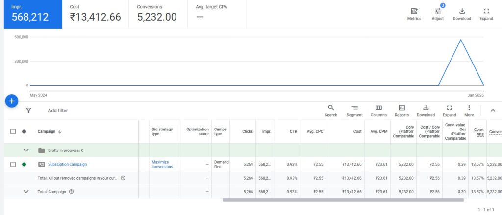Open the chart Metrics selector
The height and width of the screenshot is (215, 502).
[414, 14]
